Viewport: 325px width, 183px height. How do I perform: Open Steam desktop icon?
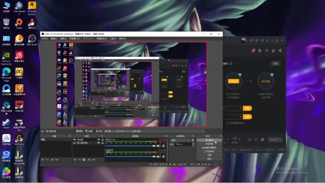(6, 124)
